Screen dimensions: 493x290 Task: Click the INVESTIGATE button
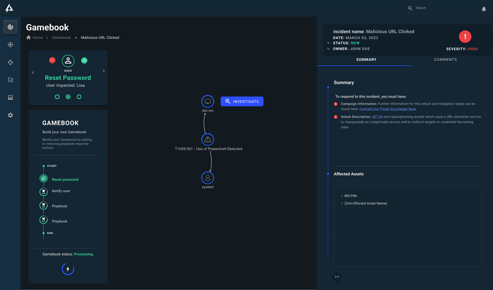pos(242,102)
